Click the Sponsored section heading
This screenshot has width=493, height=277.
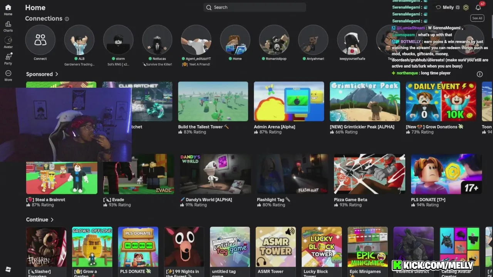click(x=39, y=74)
